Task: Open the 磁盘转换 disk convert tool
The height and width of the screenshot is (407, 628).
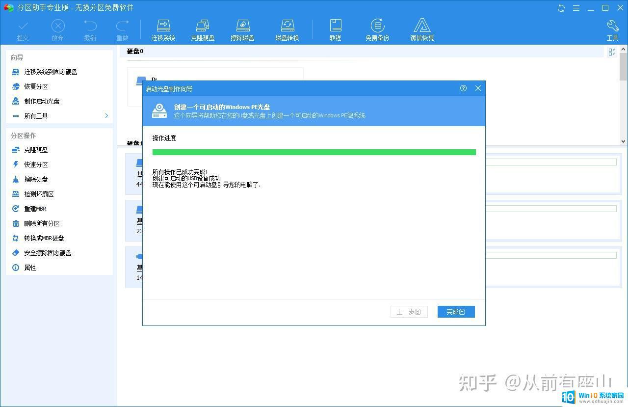Action: (287, 30)
